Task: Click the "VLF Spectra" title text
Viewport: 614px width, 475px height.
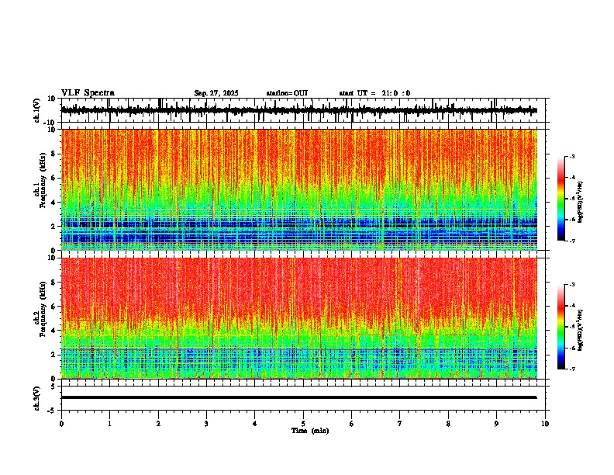Action: coord(88,92)
